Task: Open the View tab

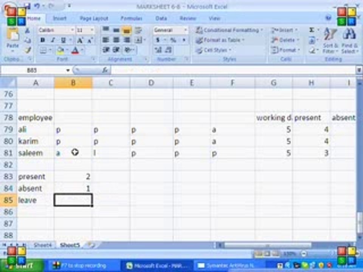Action: click(214, 19)
